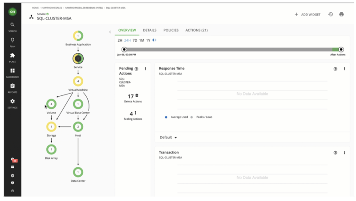Open the Plan lightbulb icon

point(12,41)
